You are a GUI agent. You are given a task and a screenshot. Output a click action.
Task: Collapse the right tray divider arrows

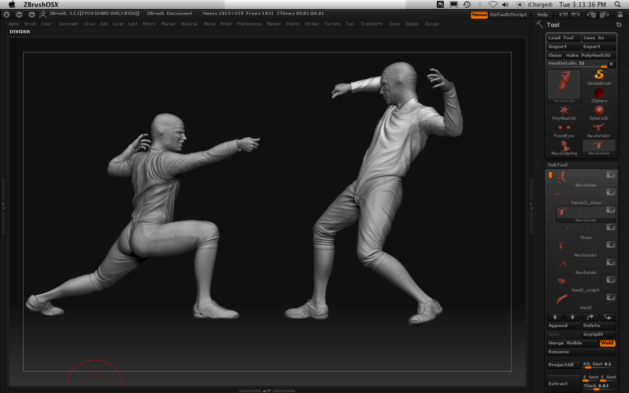tap(532, 205)
